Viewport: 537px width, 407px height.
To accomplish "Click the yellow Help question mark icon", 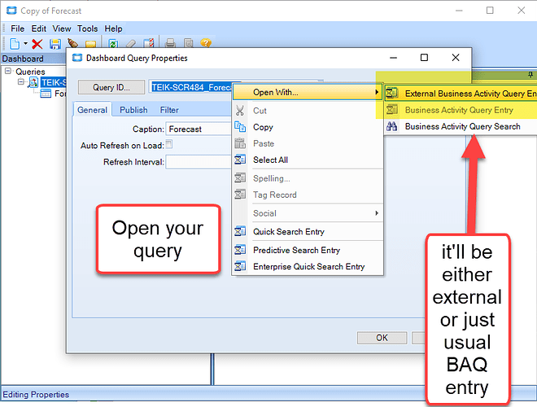I will pyautogui.click(x=206, y=43).
